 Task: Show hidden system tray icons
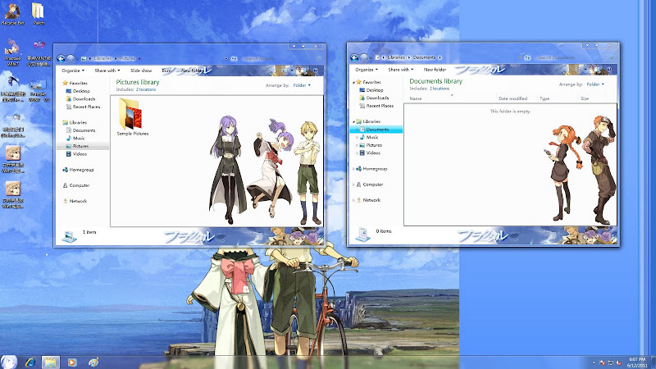pos(594,362)
